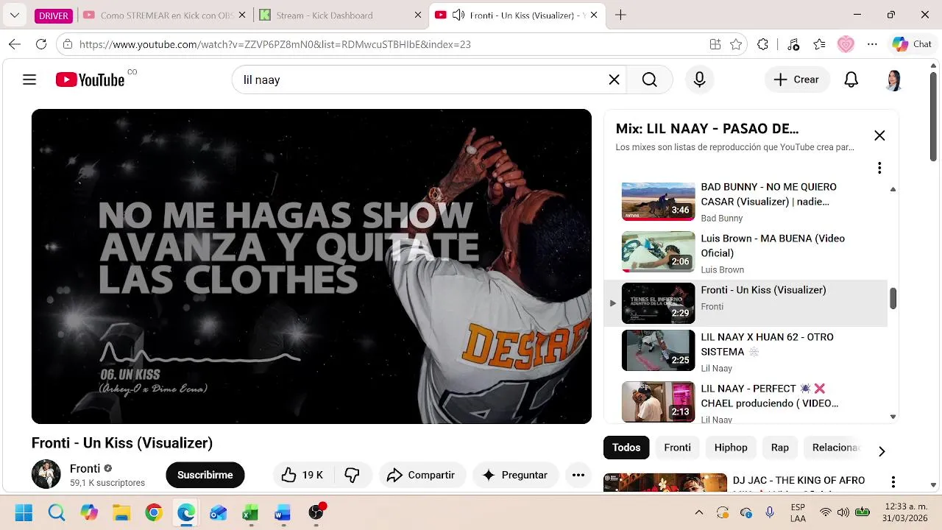The height and width of the screenshot is (530, 942).
Task: Open the tab actions dropdown arrow
Action: pyautogui.click(x=15, y=15)
